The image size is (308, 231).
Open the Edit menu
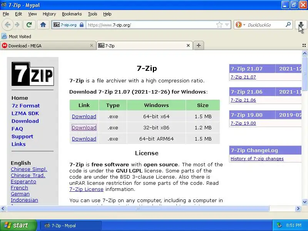18,14
